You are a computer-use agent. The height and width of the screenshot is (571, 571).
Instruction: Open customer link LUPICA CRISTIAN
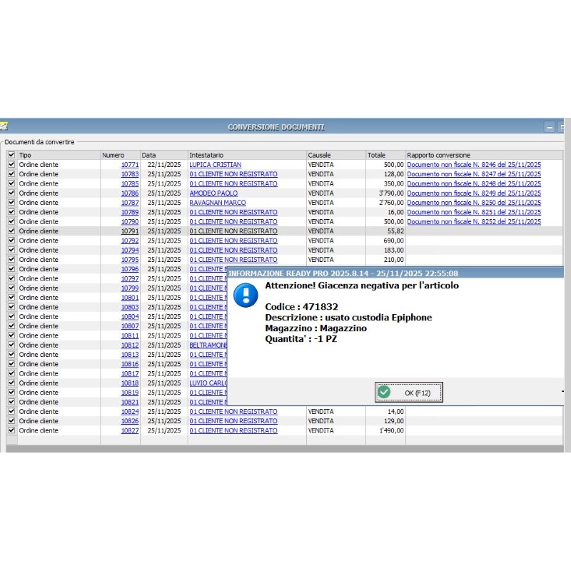[x=215, y=165]
